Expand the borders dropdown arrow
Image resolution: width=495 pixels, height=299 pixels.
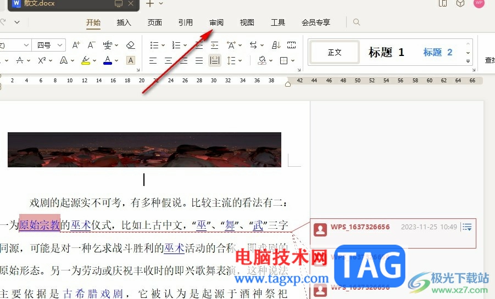coord(293,60)
